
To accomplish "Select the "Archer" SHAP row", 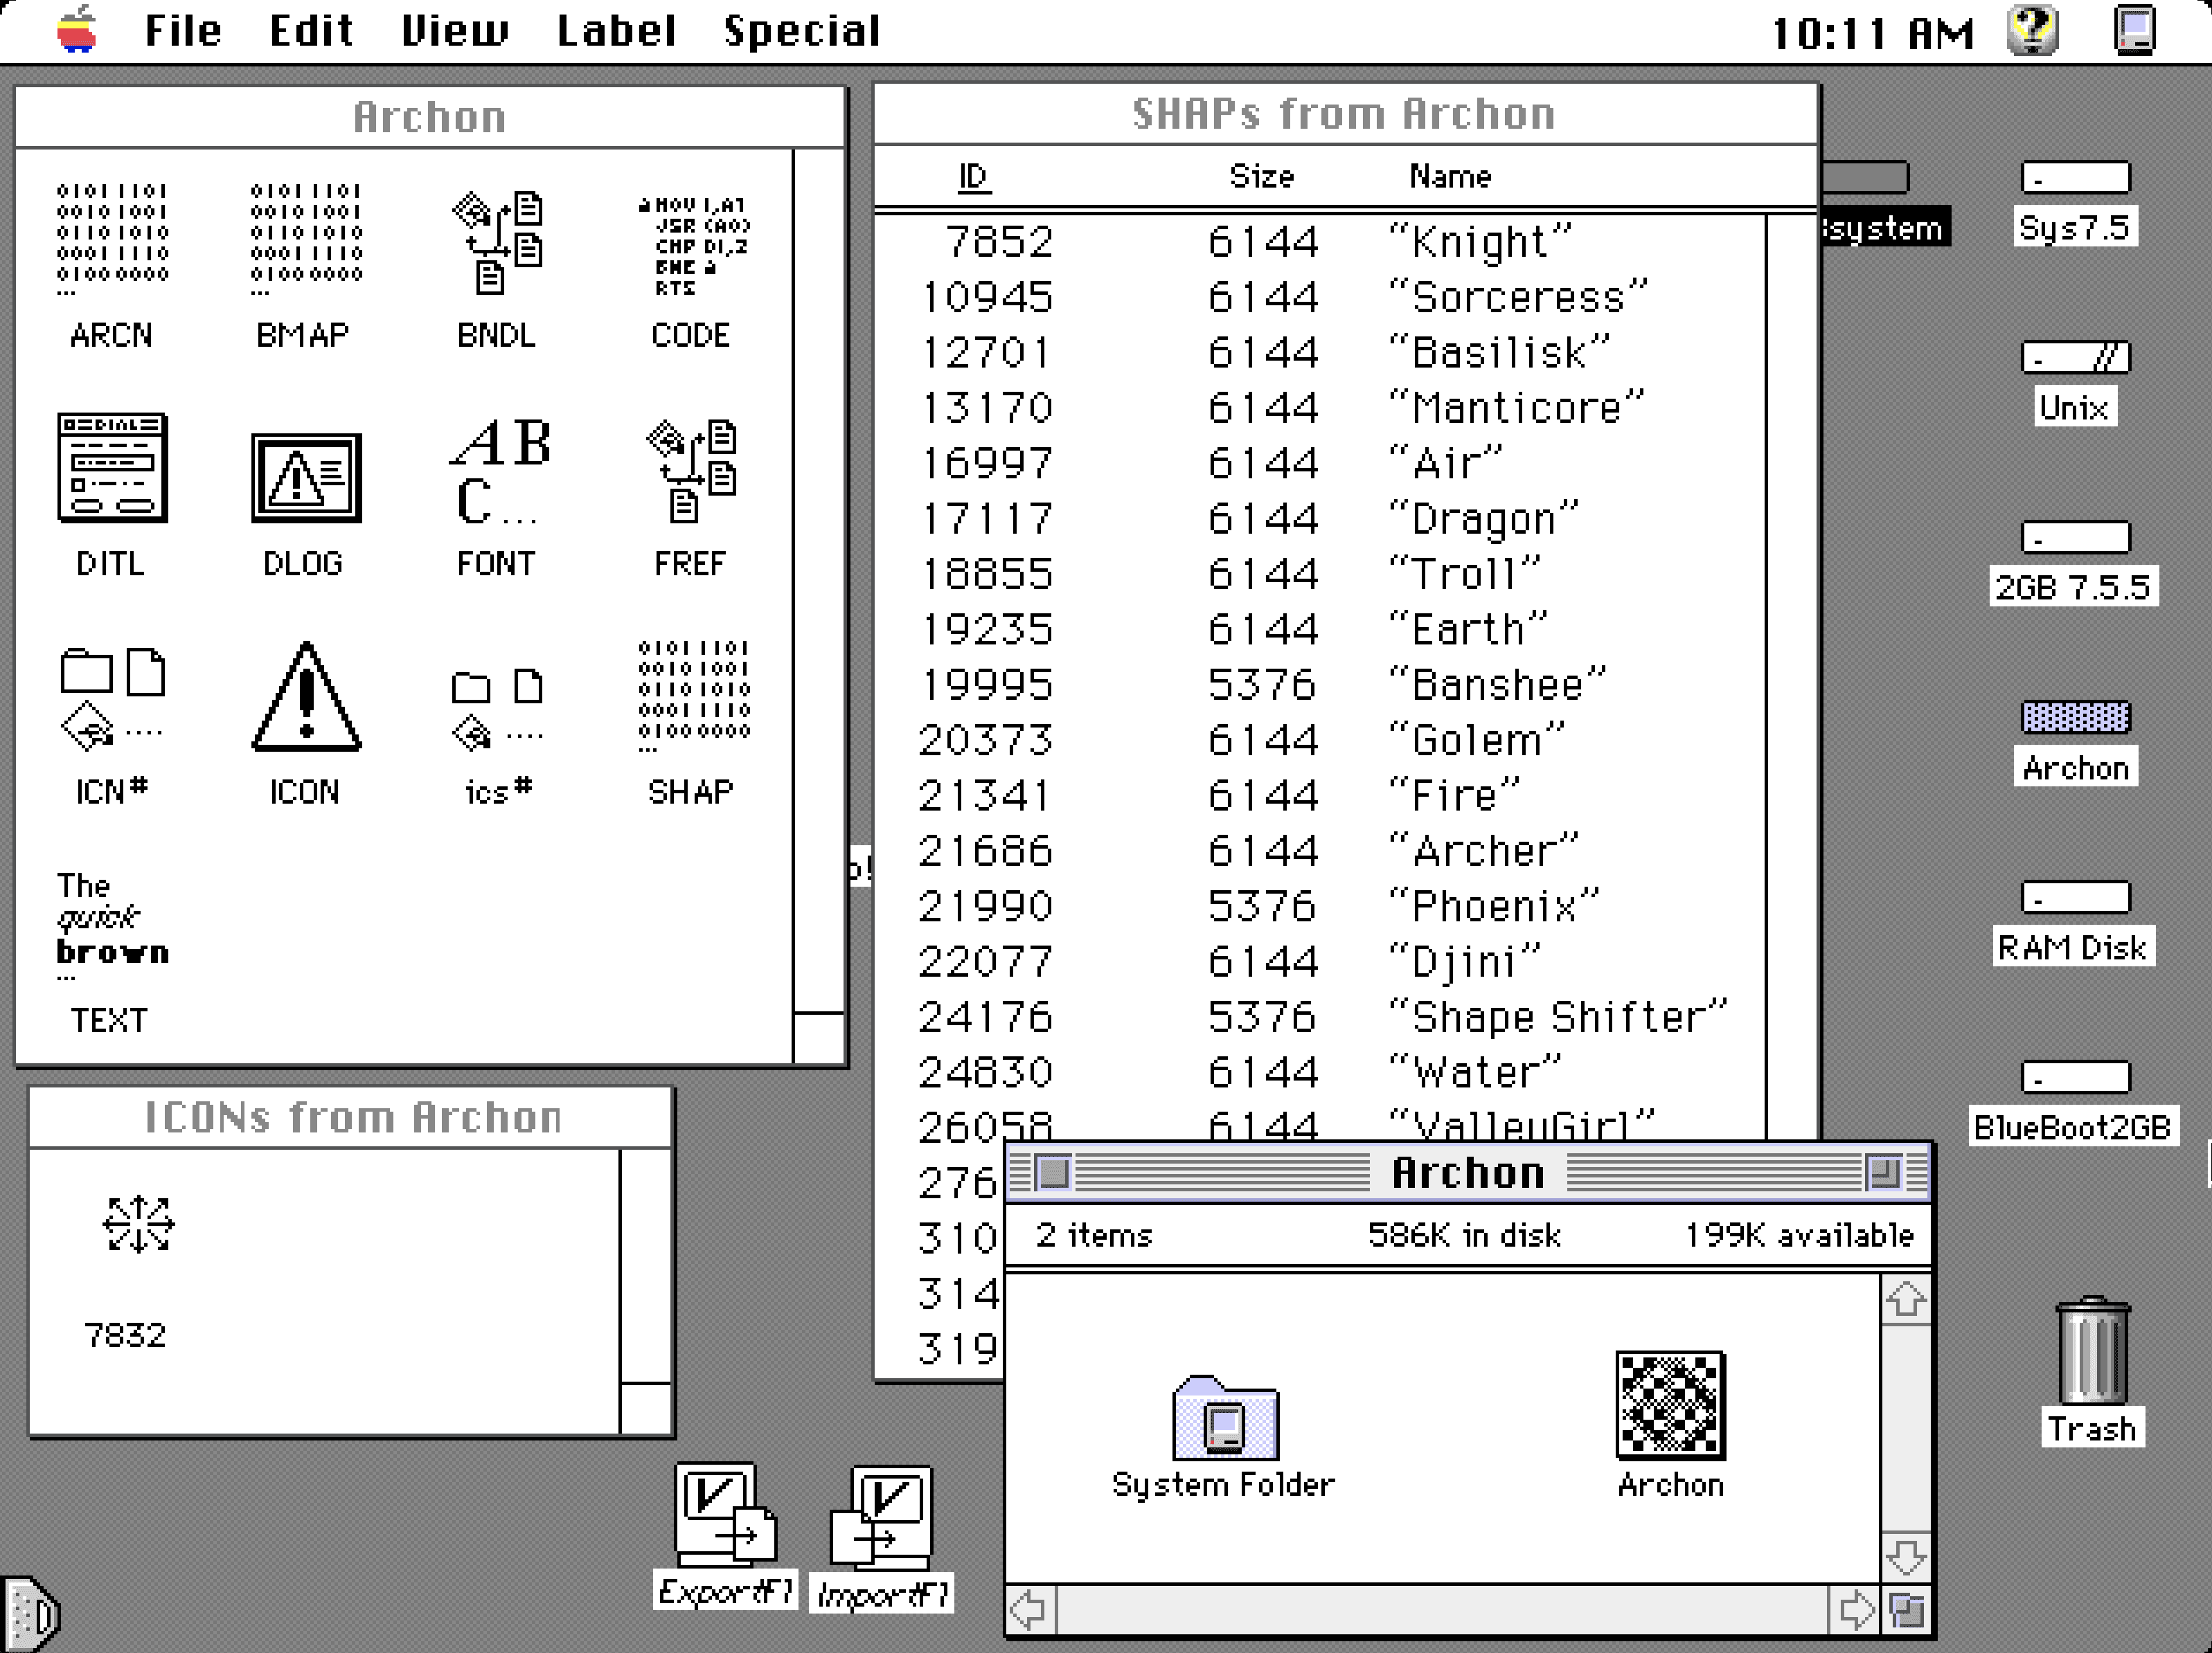I will (x=1320, y=851).
